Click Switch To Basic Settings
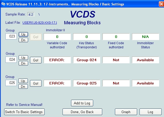This screenshot has width=164, height=117. click(24, 112)
